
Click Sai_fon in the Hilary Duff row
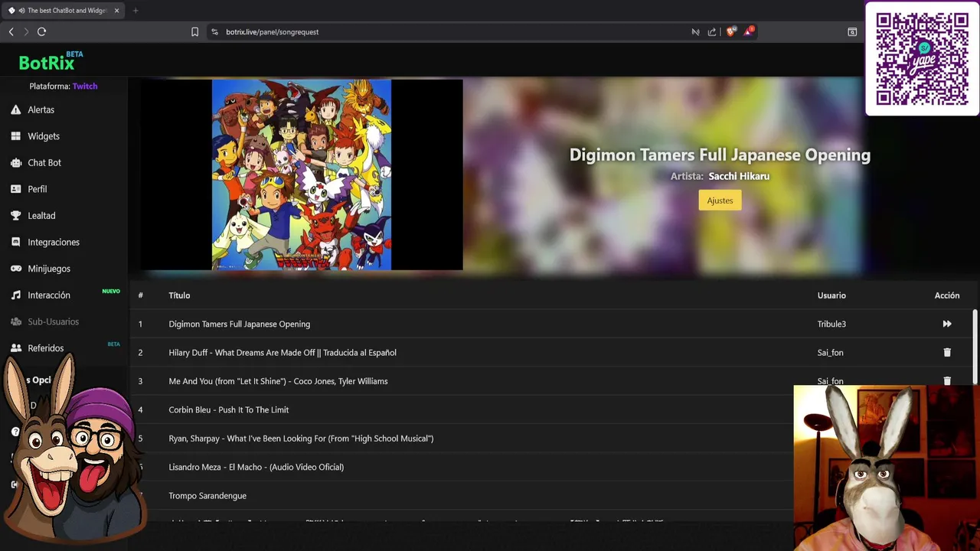[x=830, y=352]
